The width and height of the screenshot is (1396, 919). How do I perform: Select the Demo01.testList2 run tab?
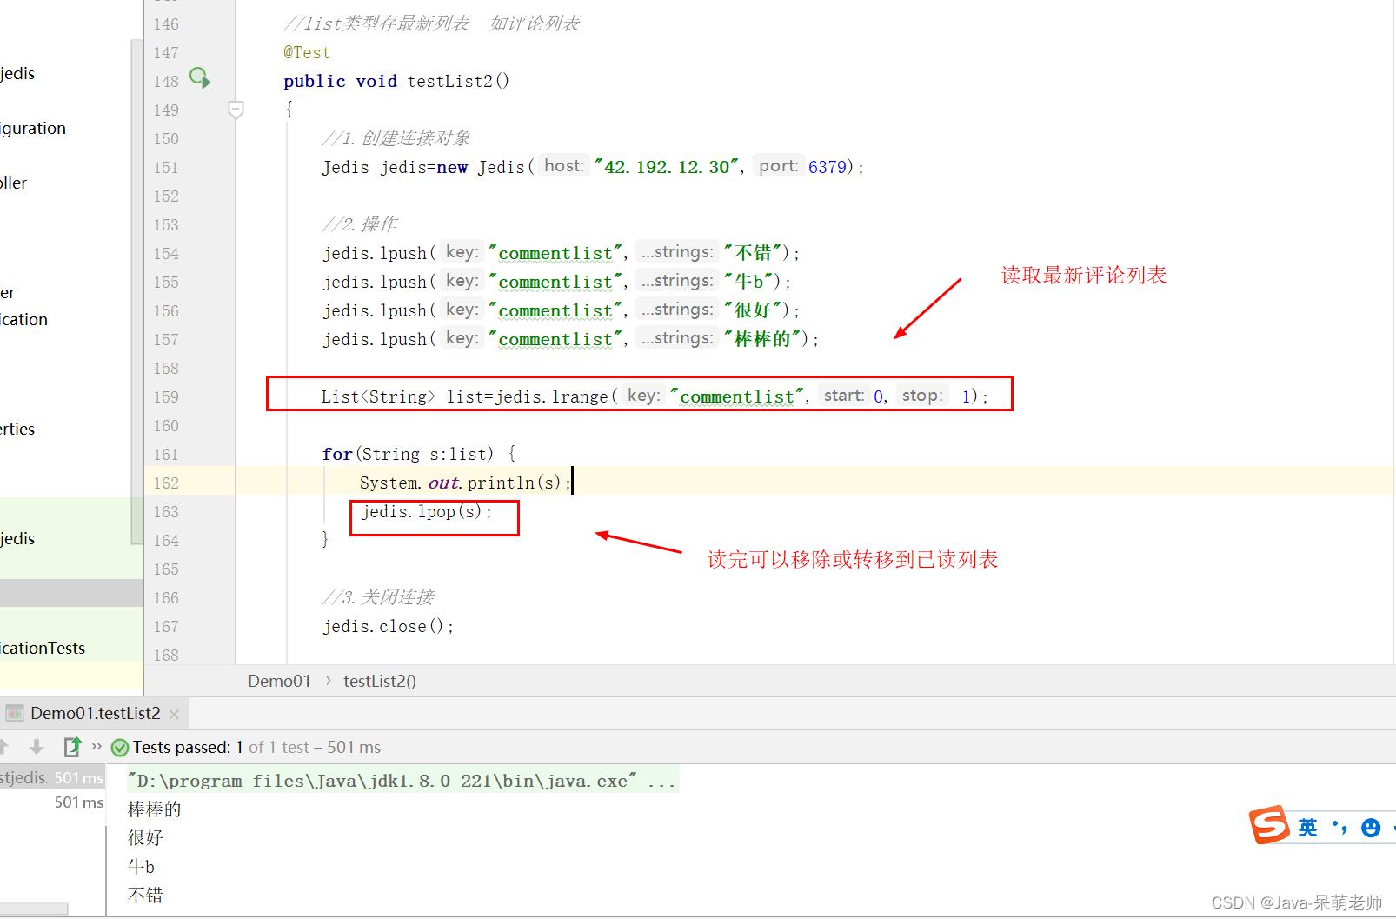click(95, 714)
